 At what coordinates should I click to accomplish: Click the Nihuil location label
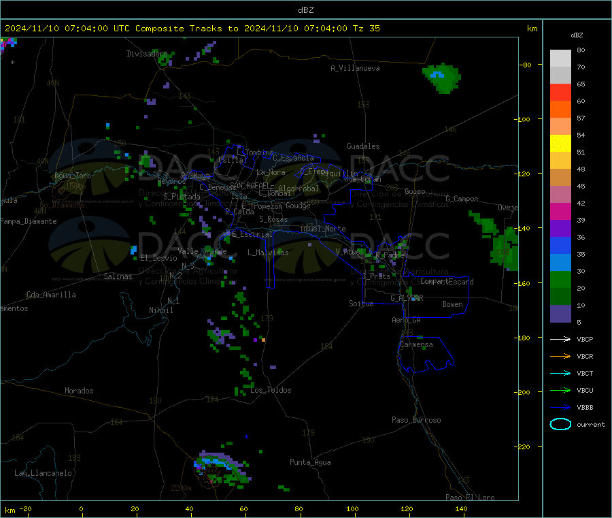(x=160, y=310)
